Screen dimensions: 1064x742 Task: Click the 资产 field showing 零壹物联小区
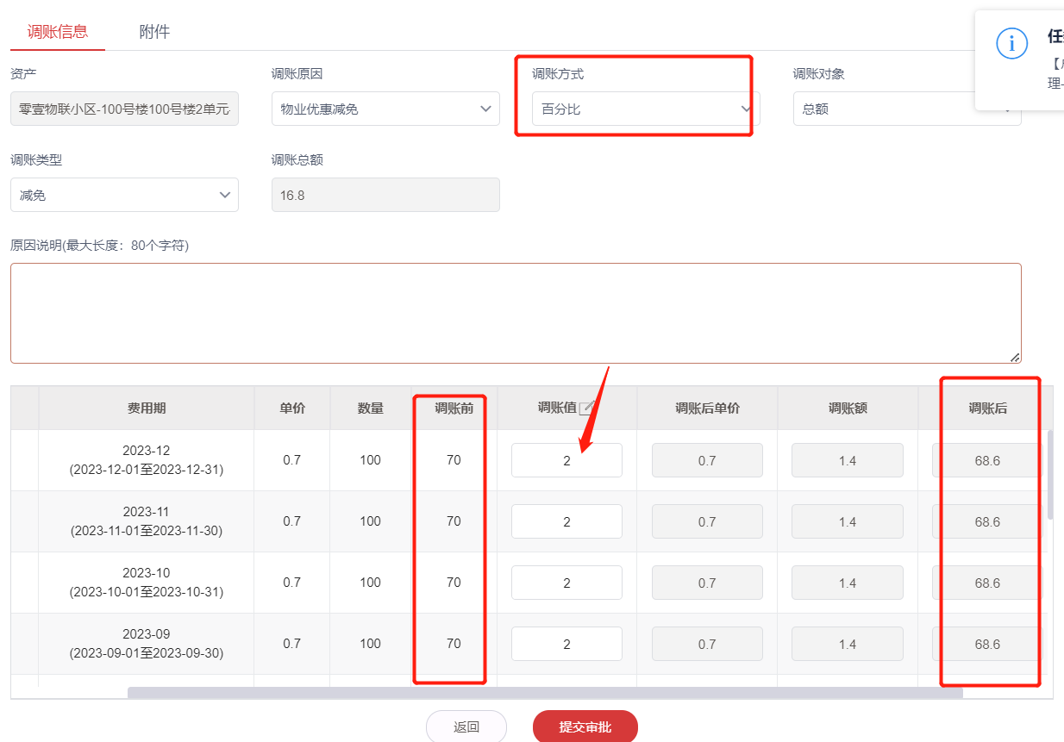(x=124, y=109)
